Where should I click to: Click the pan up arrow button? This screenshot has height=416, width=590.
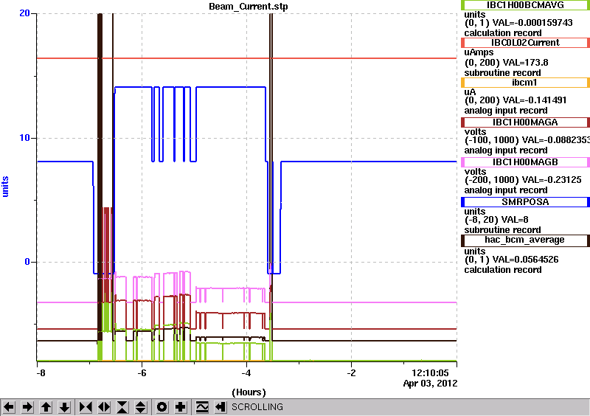click(x=46, y=407)
